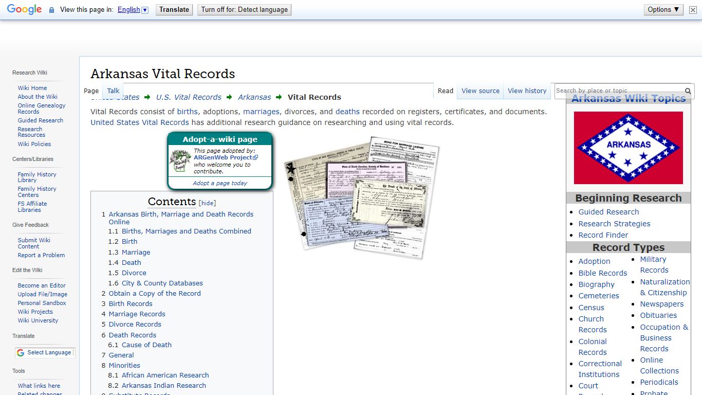
Task: Open the Options dropdown in translate bar
Action: [x=663, y=9]
